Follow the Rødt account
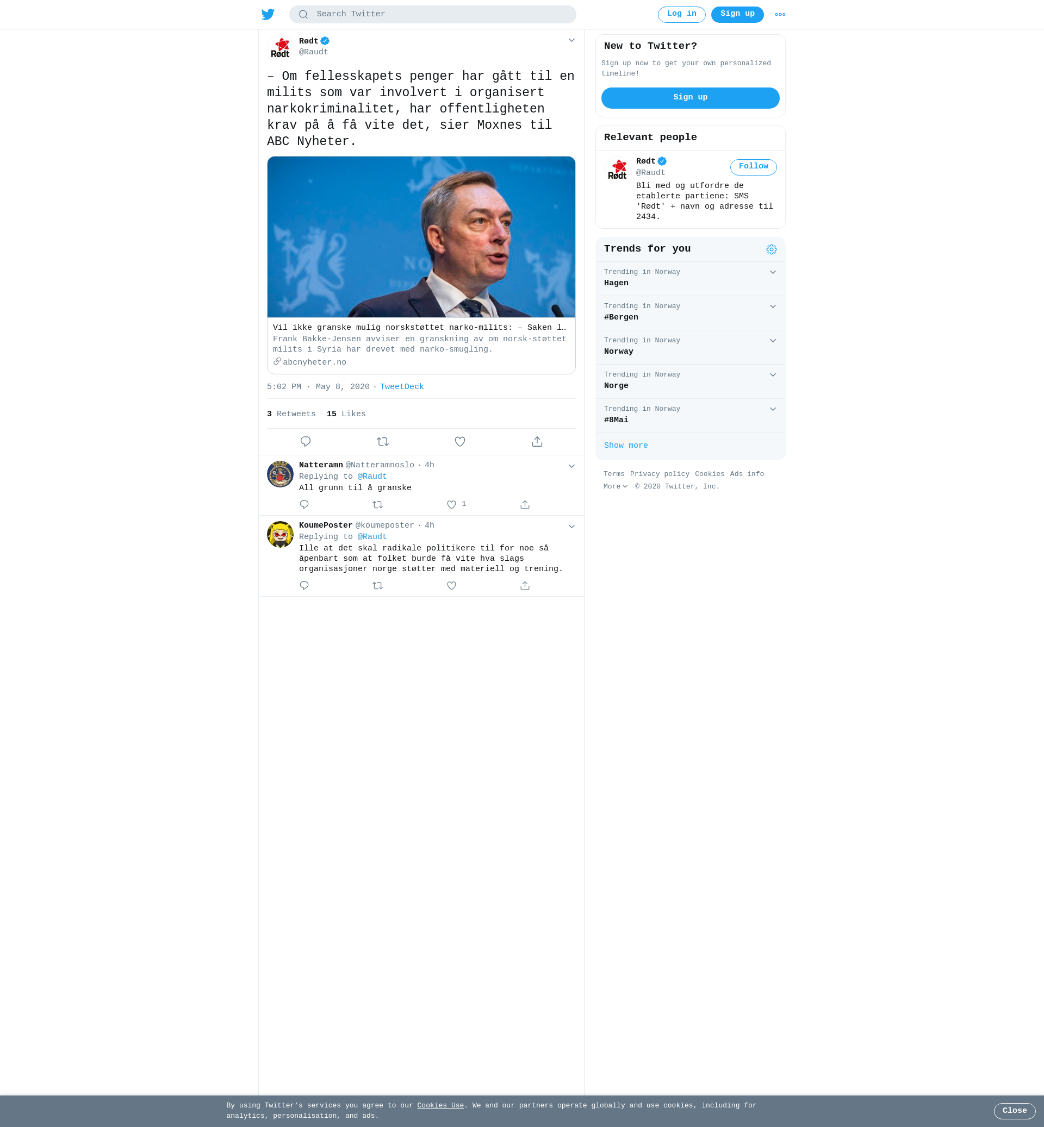This screenshot has height=1127, width=1044. click(753, 167)
